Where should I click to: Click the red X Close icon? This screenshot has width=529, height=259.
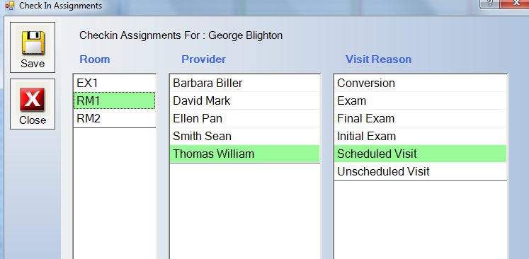pyautogui.click(x=33, y=100)
